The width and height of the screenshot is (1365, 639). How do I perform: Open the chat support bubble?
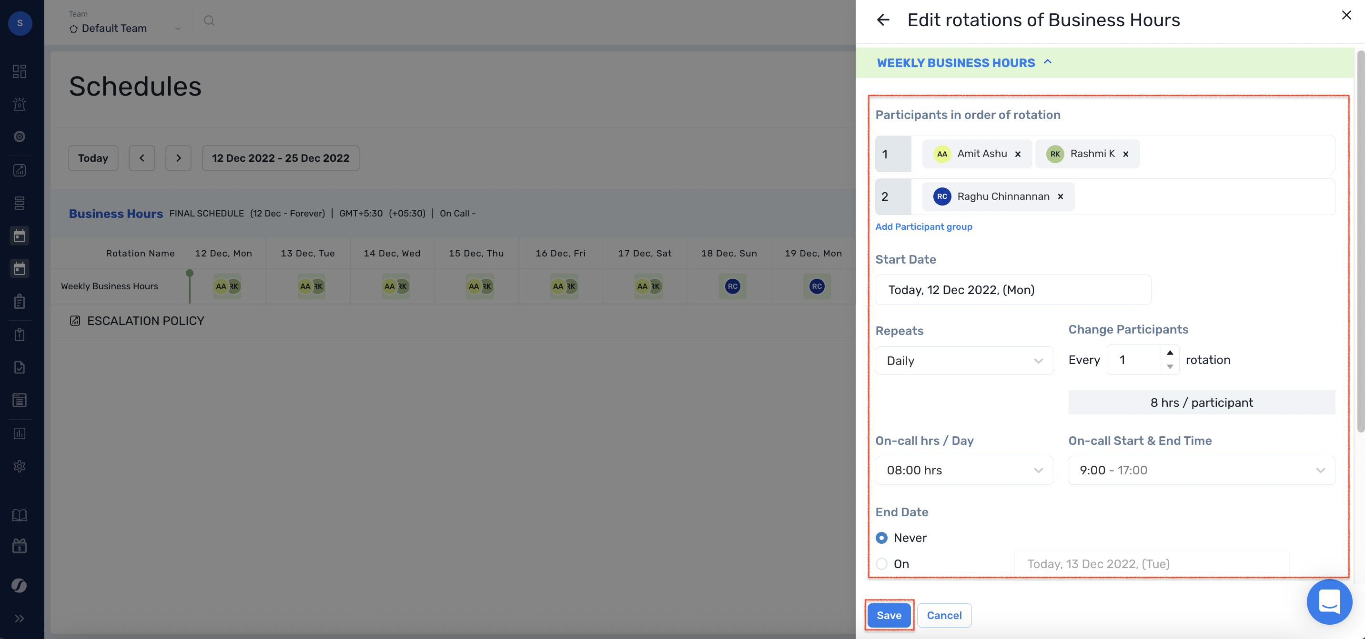coord(1329,601)
